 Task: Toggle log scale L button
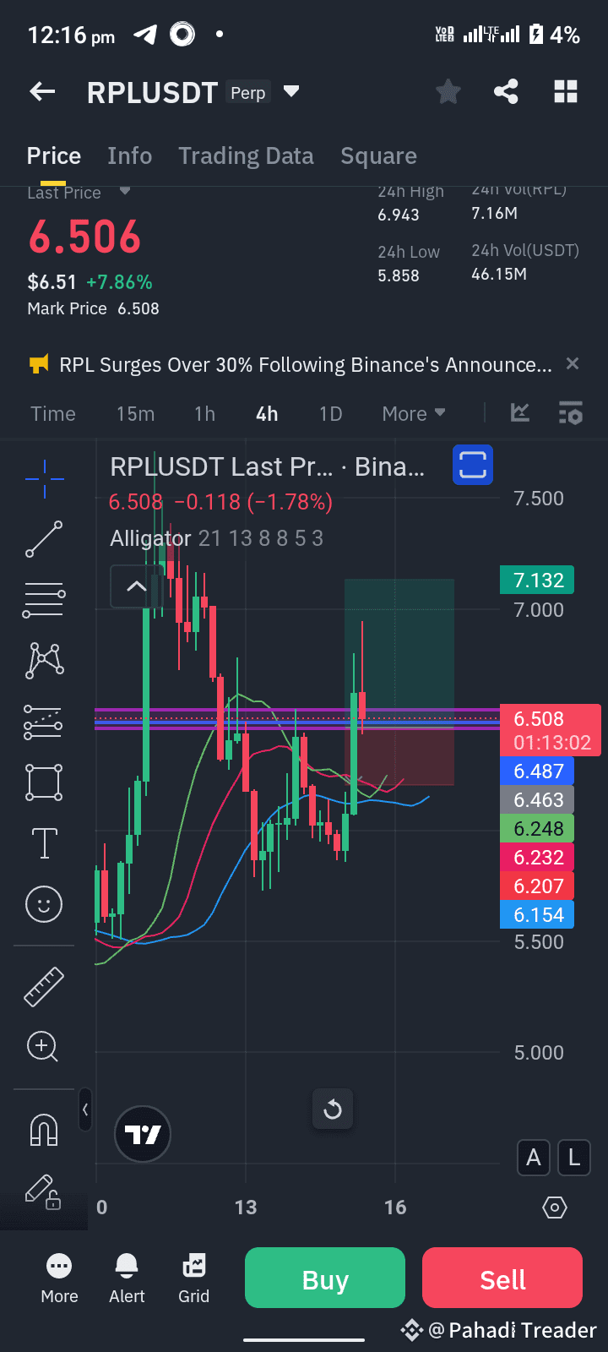click(x=574, y=1157)
